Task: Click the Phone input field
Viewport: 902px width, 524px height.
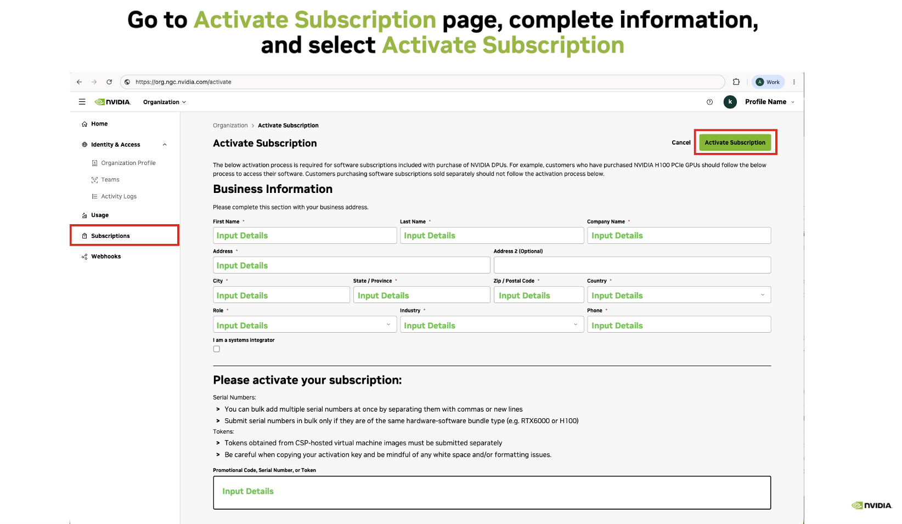Action: [x=679, y=324]
